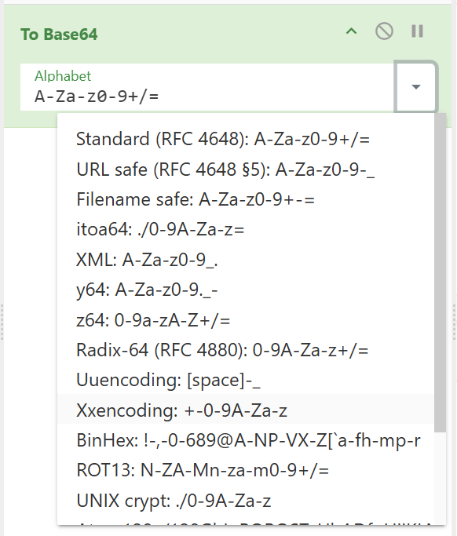Pick the Filename safe alphabet option
The image size is (457, 536).
coord(246,199)
